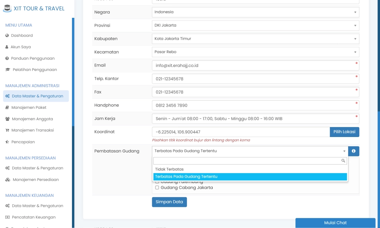380x228 pixels.
Task: Expand the Kecamatan dropdown for Pasar Rebo
Action: click(x=255, y=52)
